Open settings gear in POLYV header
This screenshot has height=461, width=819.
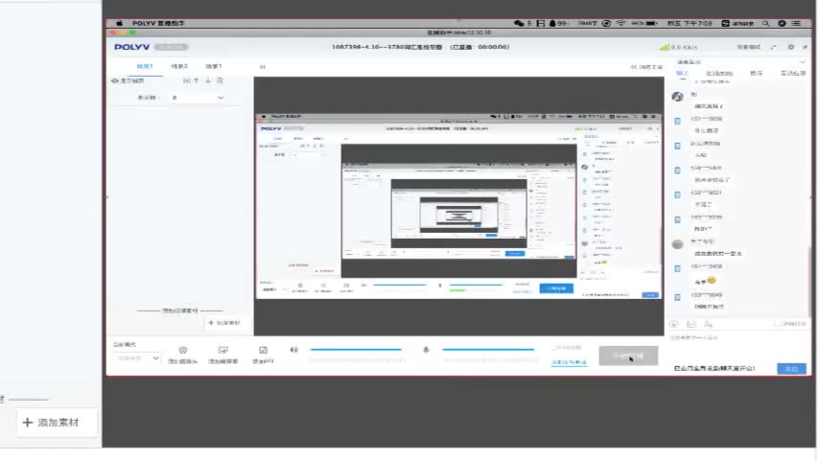pos(791,47)
